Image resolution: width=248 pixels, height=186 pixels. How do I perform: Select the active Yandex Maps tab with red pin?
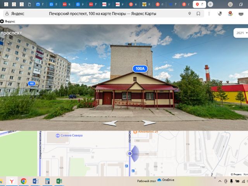coord(199,4)
